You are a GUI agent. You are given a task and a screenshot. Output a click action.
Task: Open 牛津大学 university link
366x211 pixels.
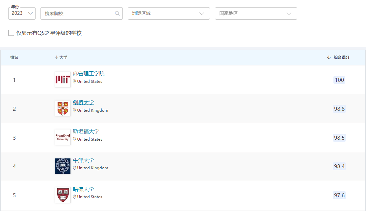pos(83,160)
